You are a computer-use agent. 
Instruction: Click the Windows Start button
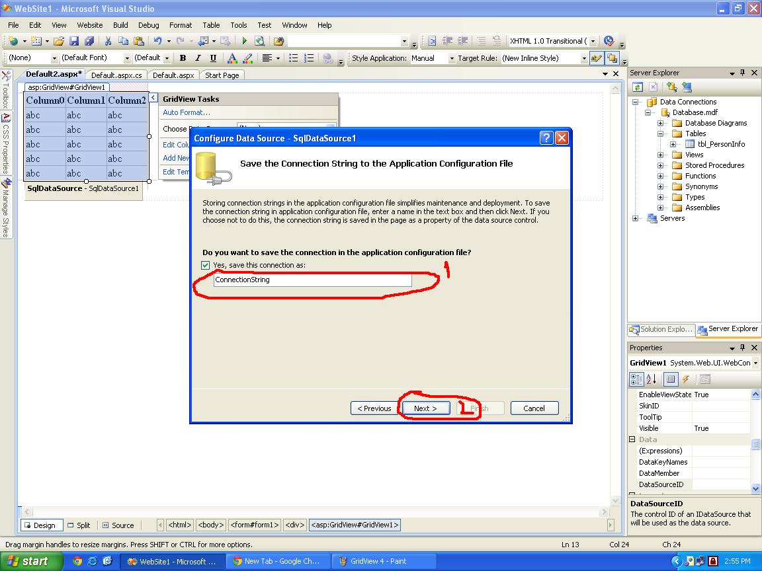pos(32,561)
